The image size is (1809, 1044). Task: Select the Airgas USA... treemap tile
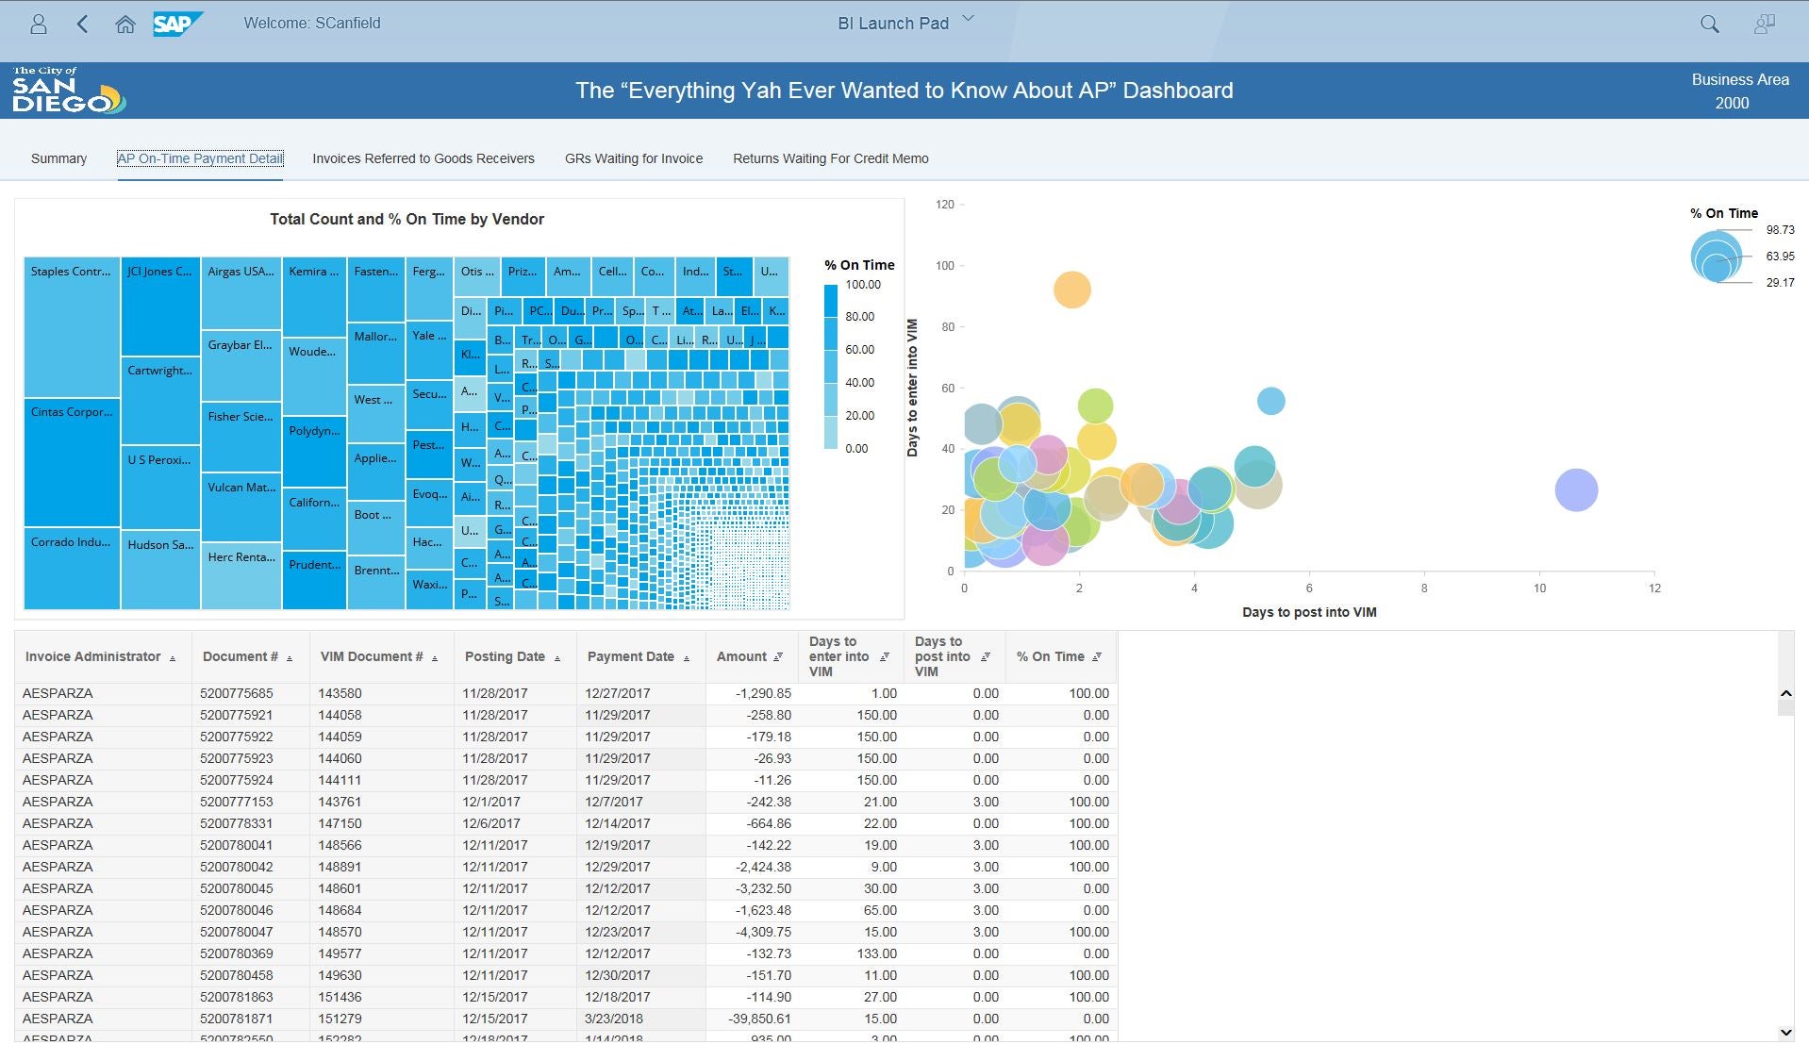(x=241, y=292)
